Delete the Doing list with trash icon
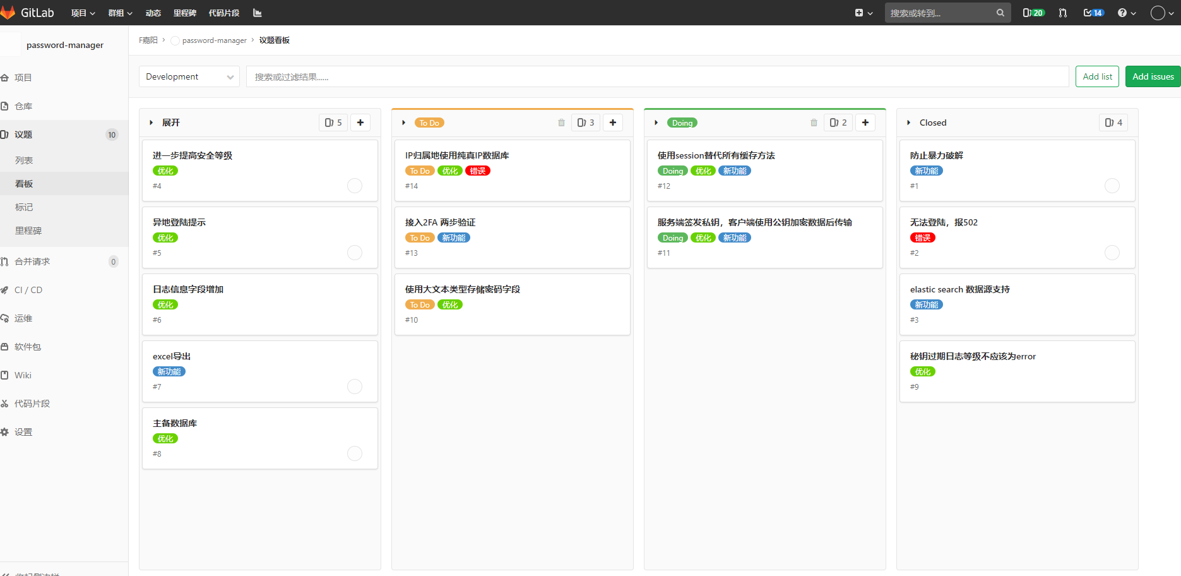This screenshot has width=1181, height=576. tap(814, 123)
